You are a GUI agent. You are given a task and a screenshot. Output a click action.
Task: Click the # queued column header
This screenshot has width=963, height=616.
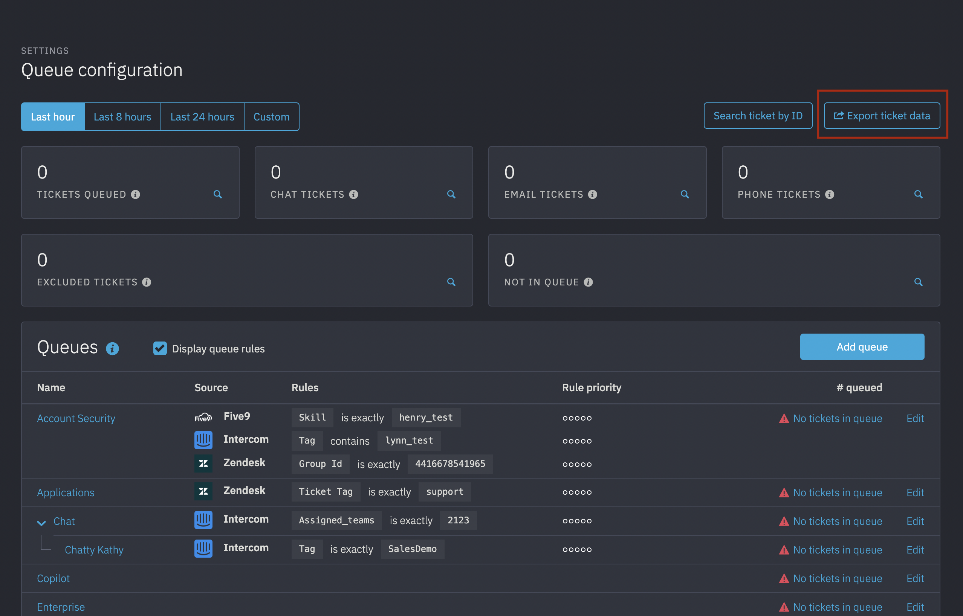coord(859,387)
